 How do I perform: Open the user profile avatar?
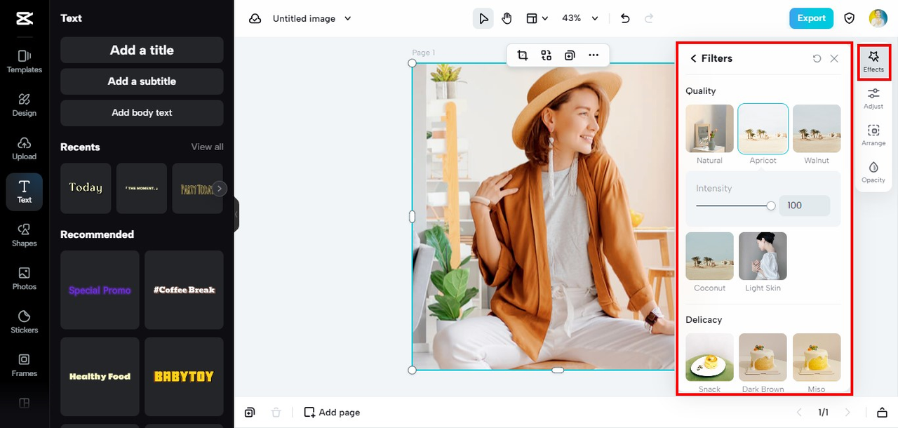878,19
